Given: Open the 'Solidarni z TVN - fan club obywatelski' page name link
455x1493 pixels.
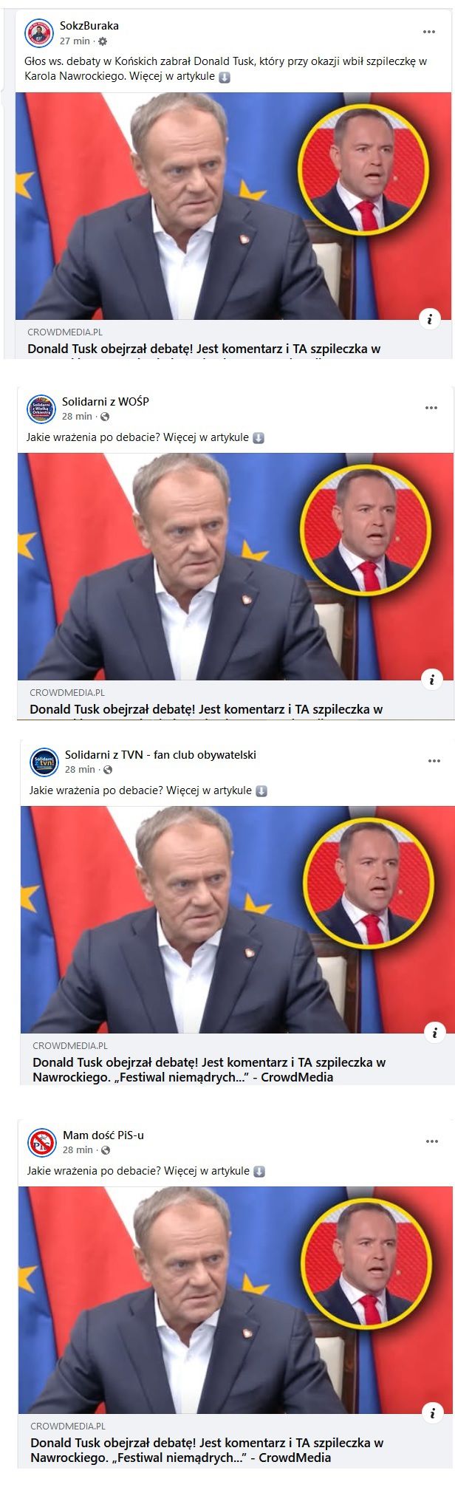Looking at the screenshot, I should tap(160, 755).
